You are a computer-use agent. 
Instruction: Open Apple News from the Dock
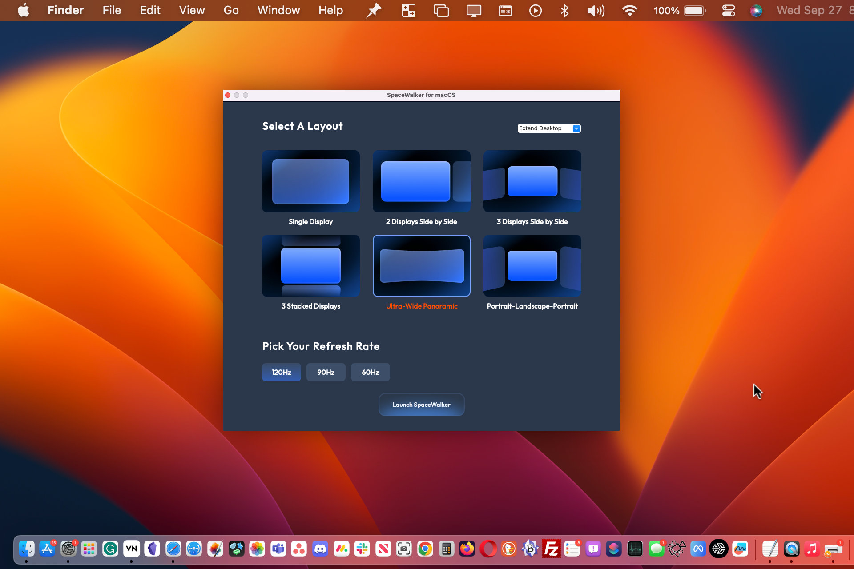pyautogui.click(x=383, y=549)
